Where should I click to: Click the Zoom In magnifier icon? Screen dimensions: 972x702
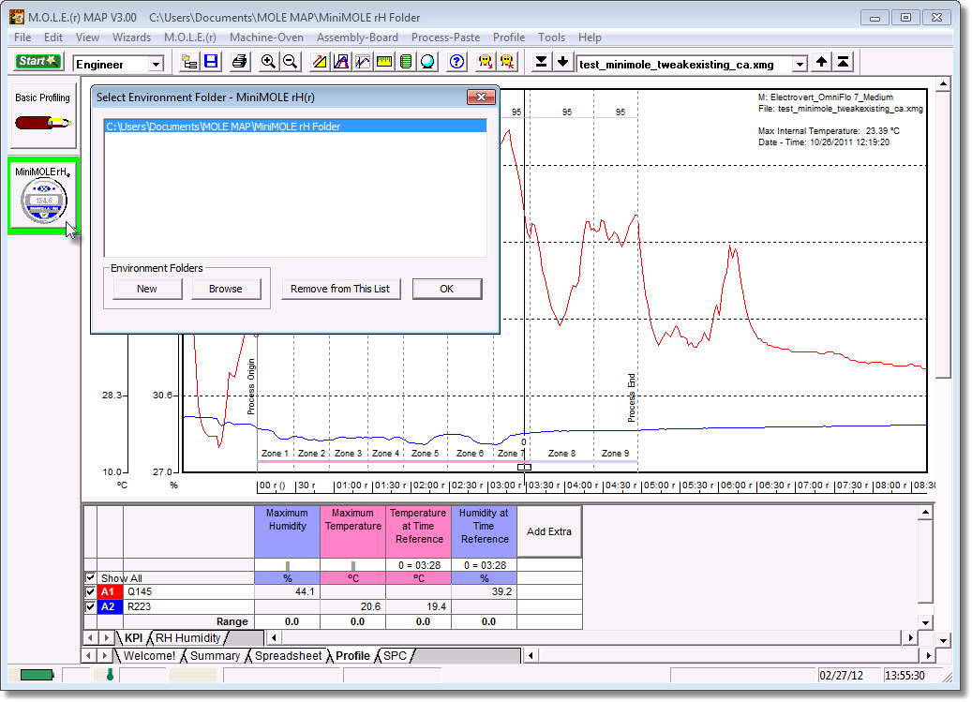point(268,62)
